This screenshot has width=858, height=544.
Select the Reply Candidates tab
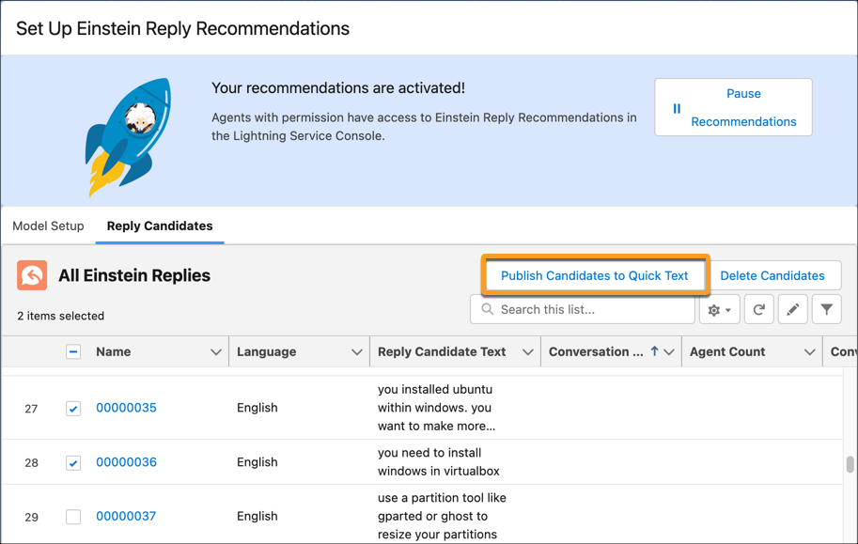(160, 226)
